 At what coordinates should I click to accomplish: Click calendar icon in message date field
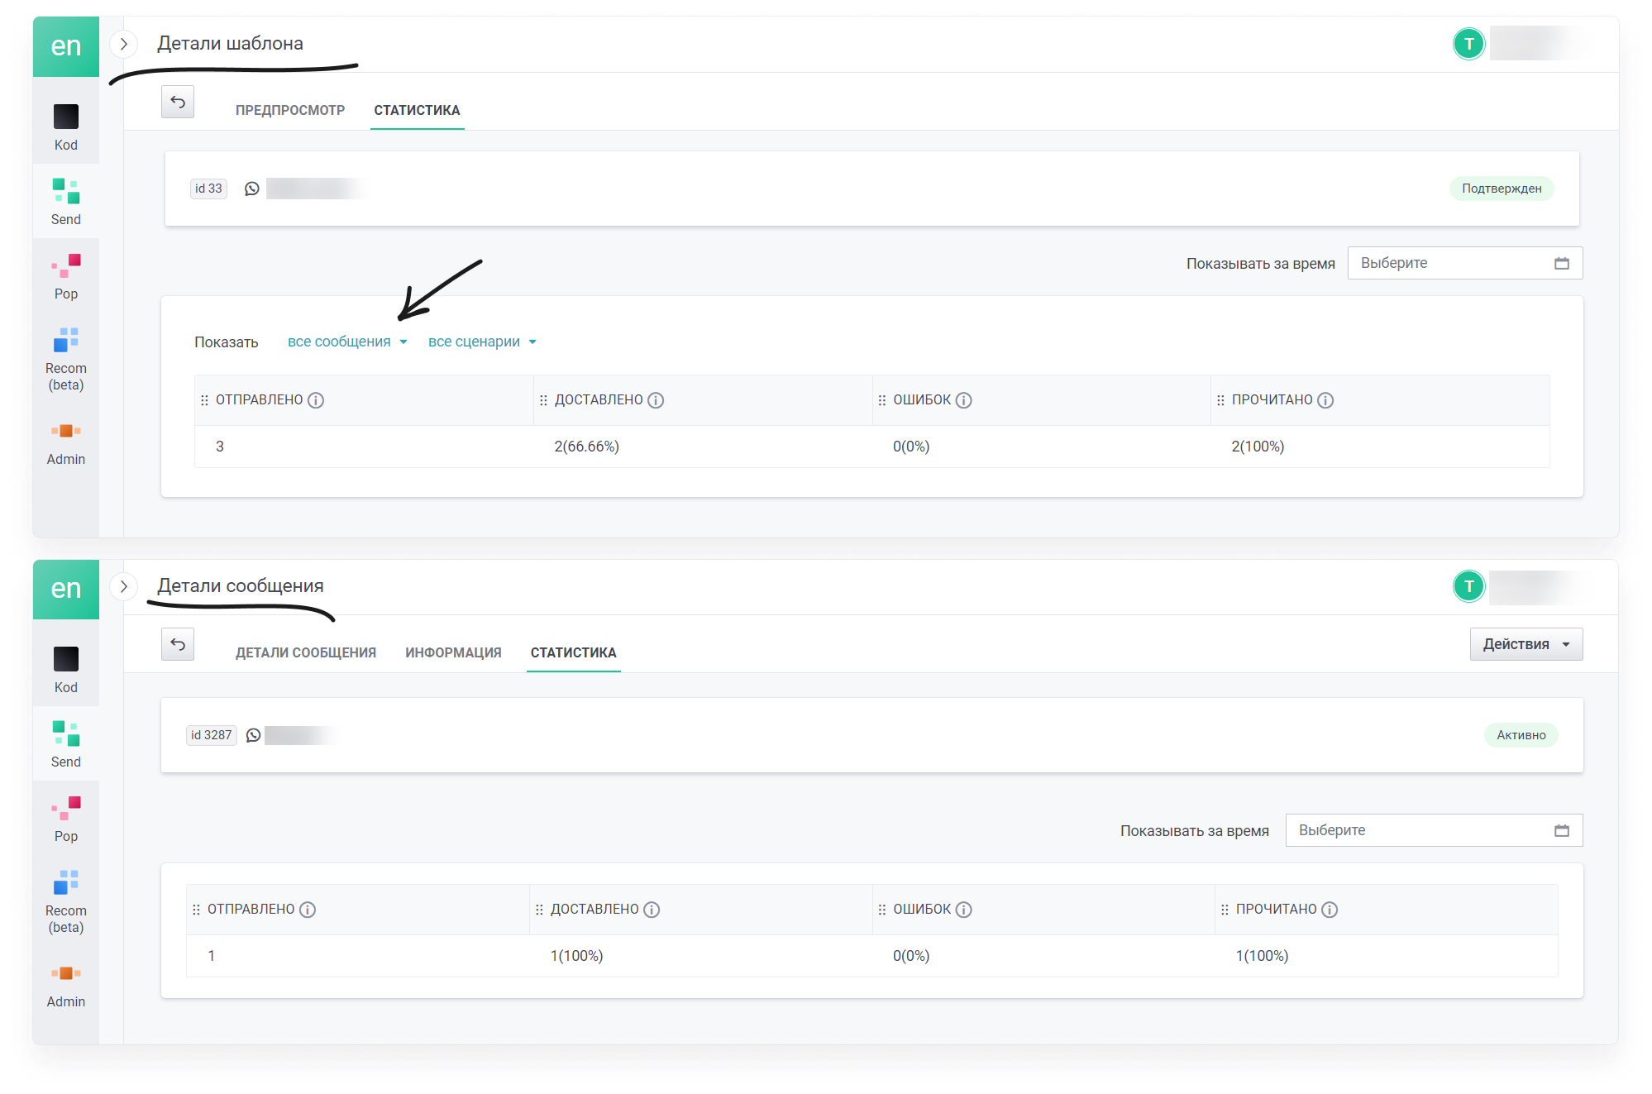click(1562, 830)
